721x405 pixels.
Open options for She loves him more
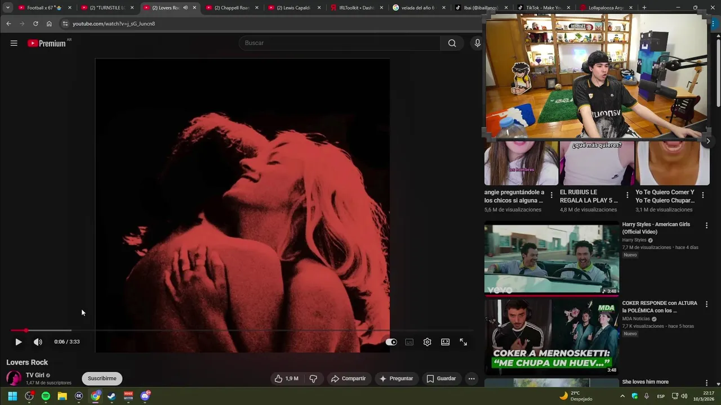(x=706, y=382)
